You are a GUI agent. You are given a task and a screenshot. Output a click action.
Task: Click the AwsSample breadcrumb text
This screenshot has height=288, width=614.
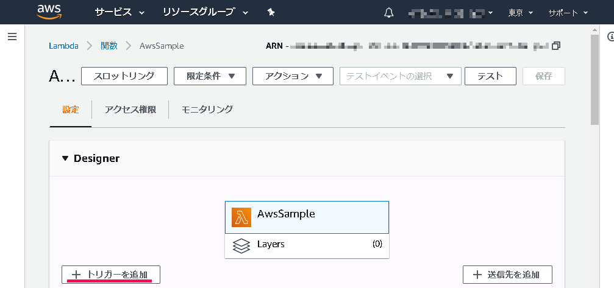162,46
